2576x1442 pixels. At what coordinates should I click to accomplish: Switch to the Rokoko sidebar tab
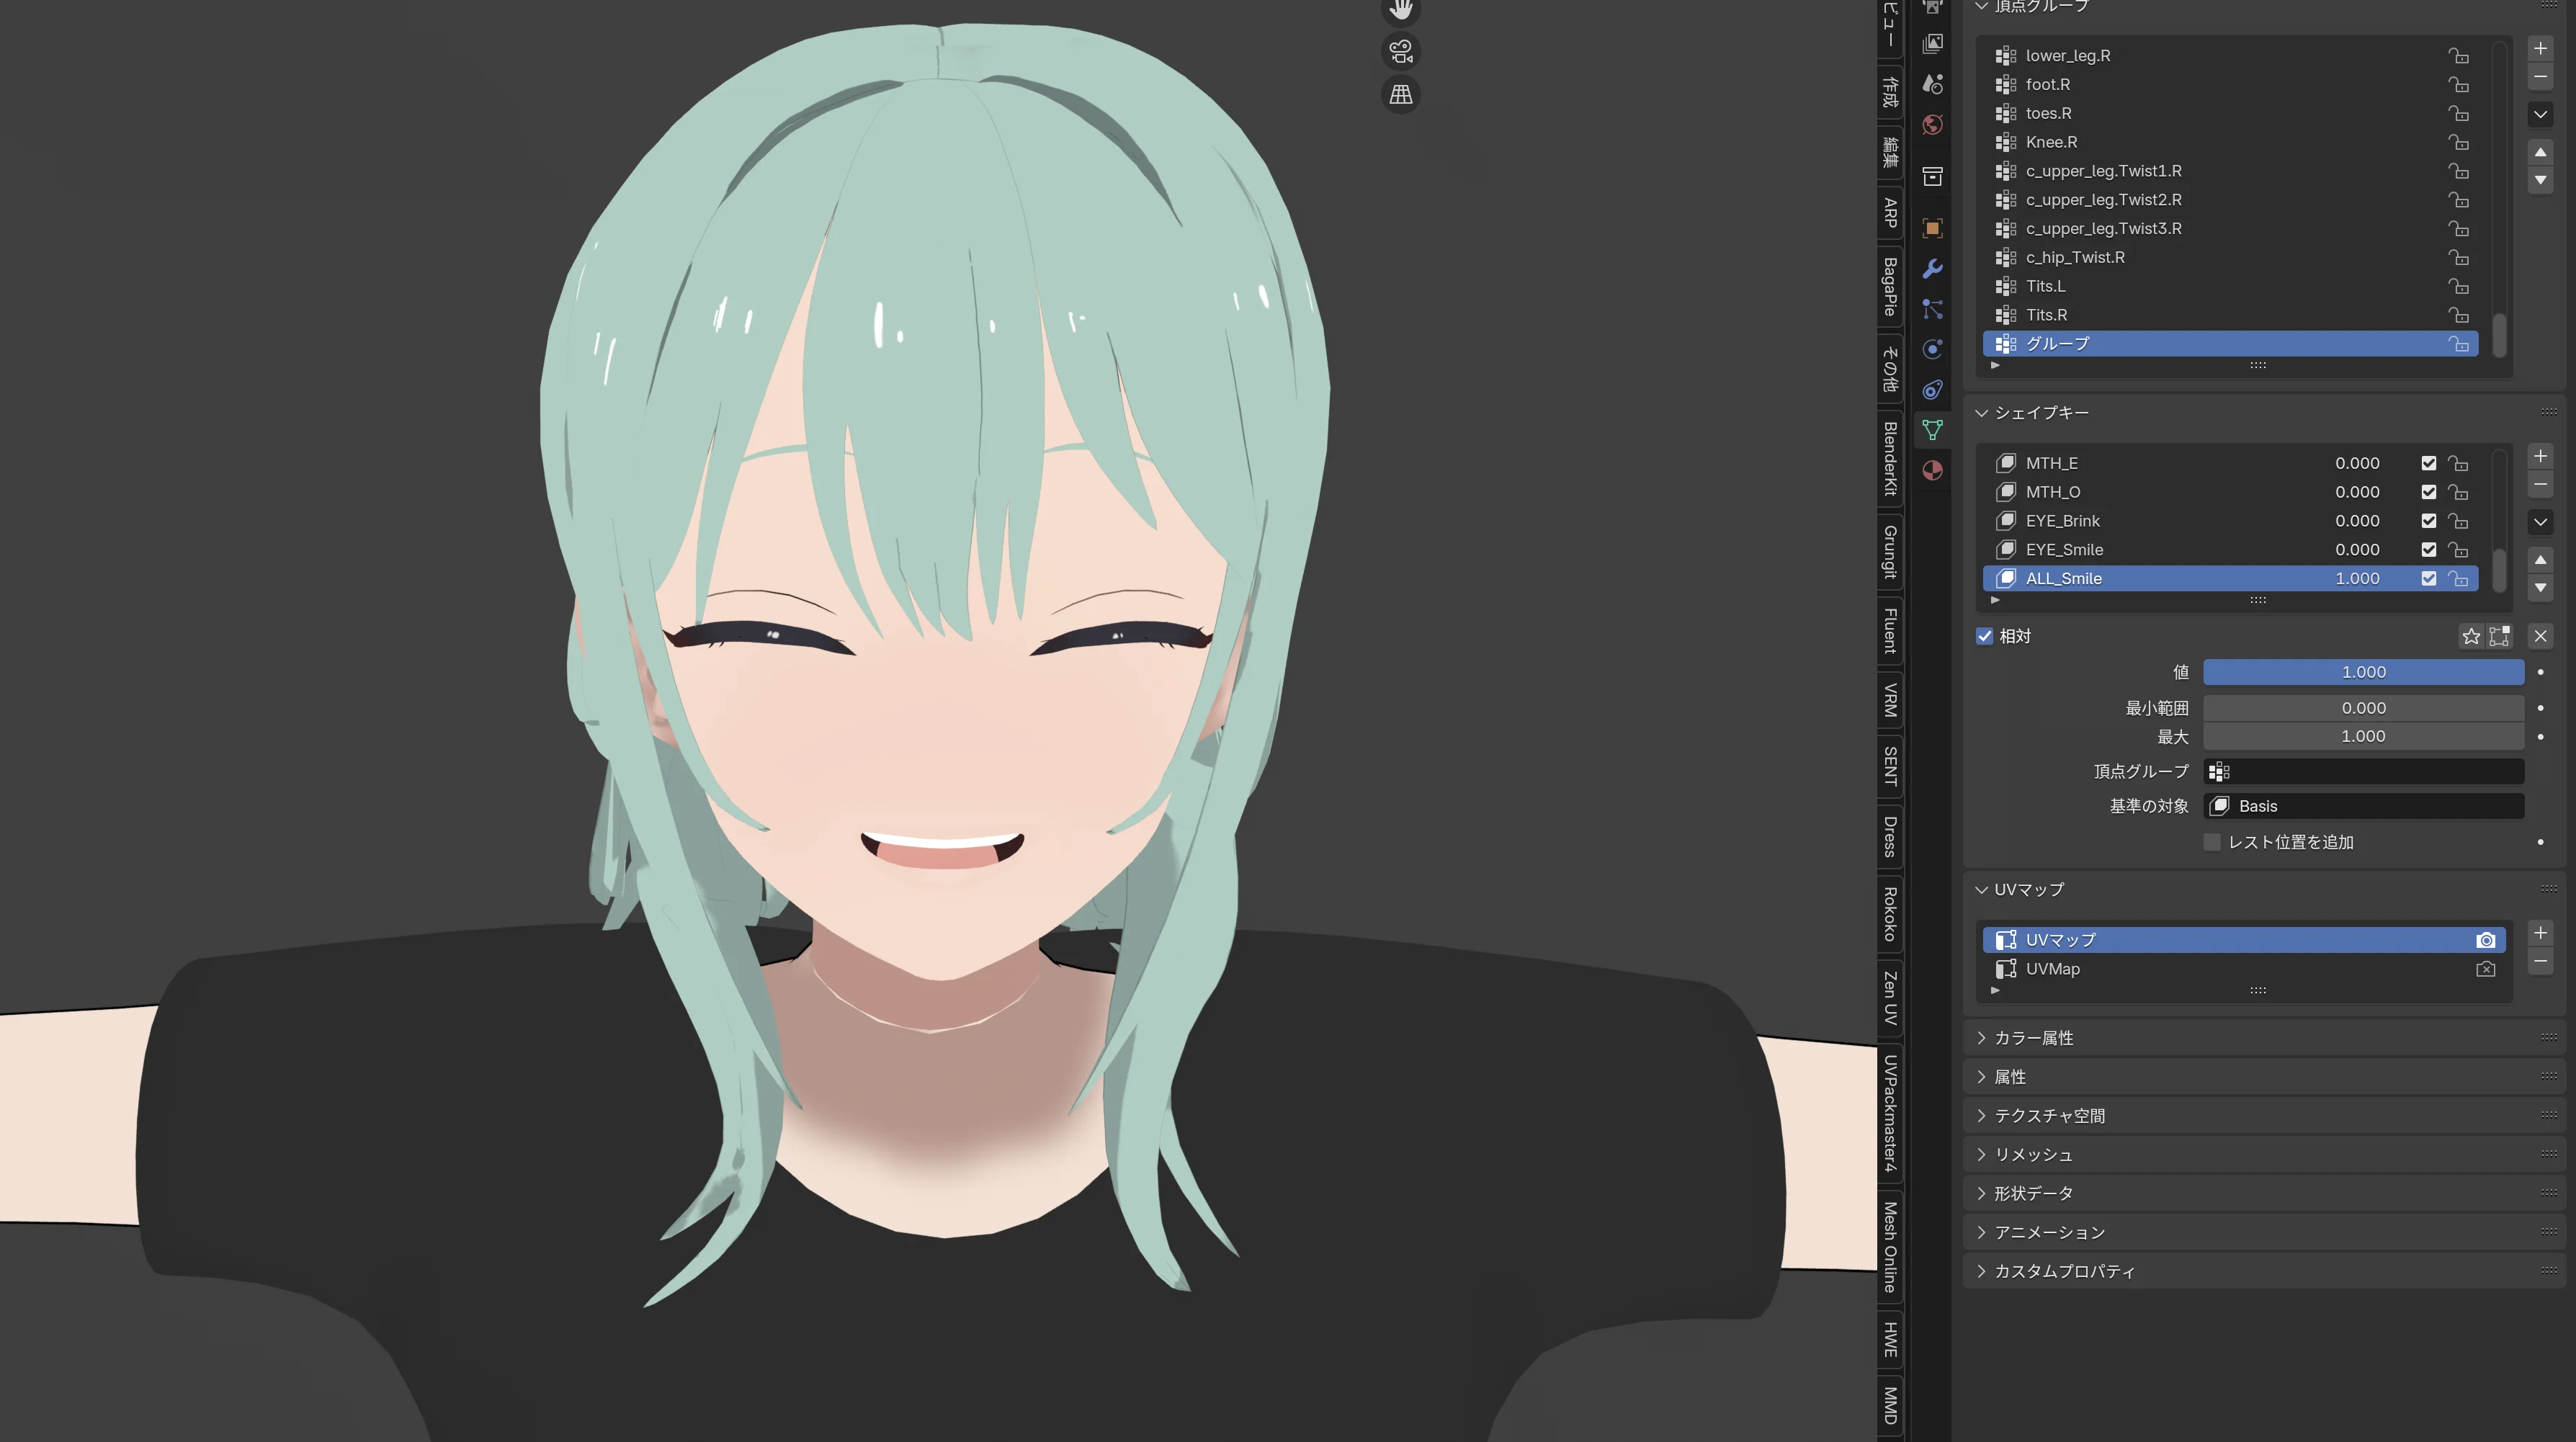pos(1890,914)
